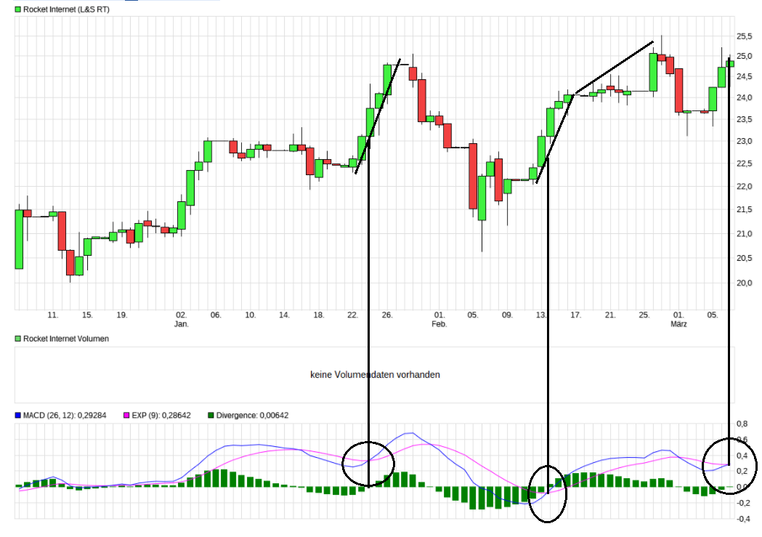Click the blue MACD legend square
762x537 pixels.
18,416
